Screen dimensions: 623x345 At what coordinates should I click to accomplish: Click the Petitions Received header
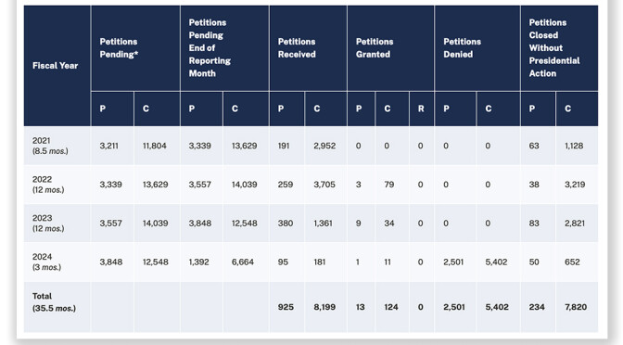click(x=309, y=48)
